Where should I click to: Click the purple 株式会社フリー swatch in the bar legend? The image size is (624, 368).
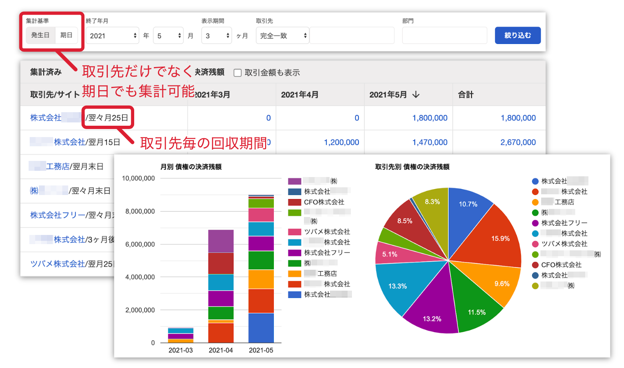[294, 253]
